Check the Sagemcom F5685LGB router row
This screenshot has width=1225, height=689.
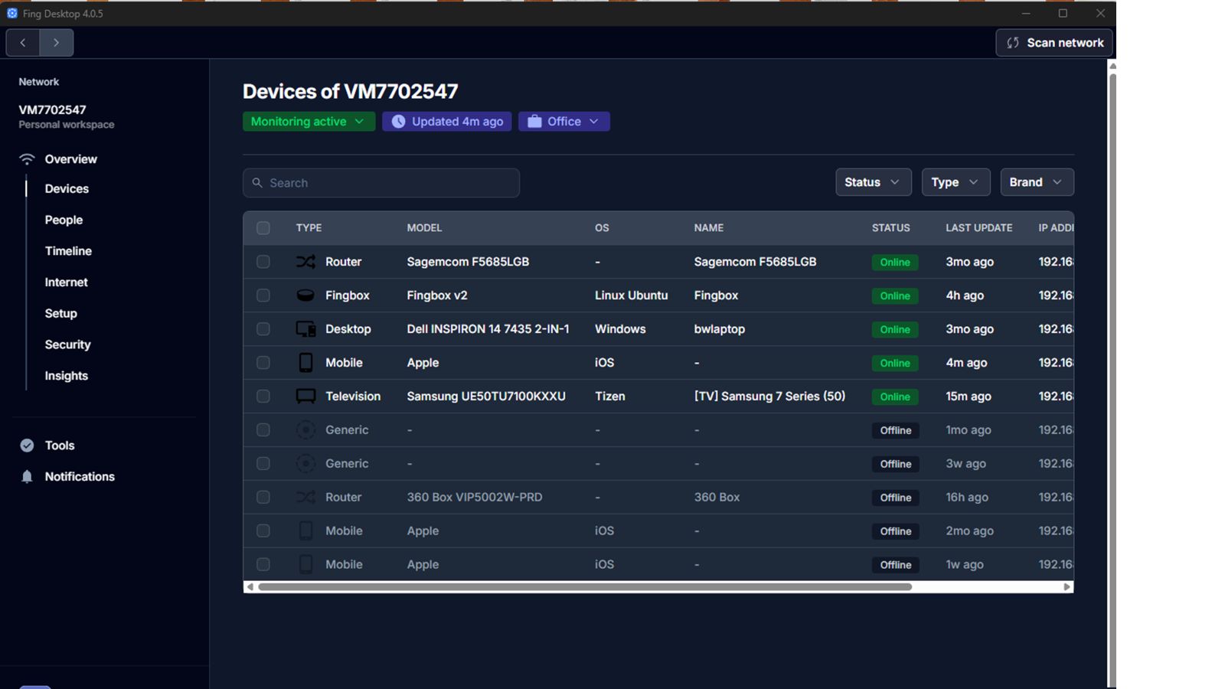[263, 262]
